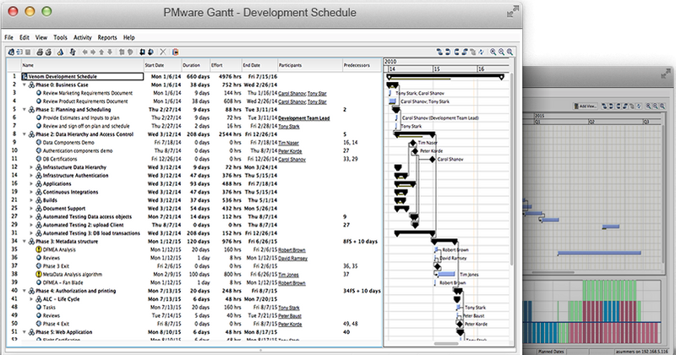Open the File menu
The image size is (676, 355).
[x=8, y=37]
